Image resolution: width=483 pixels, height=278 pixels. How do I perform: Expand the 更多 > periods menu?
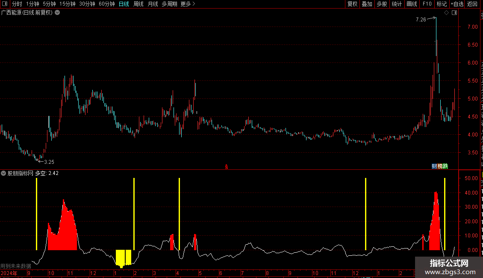(188, 4)
